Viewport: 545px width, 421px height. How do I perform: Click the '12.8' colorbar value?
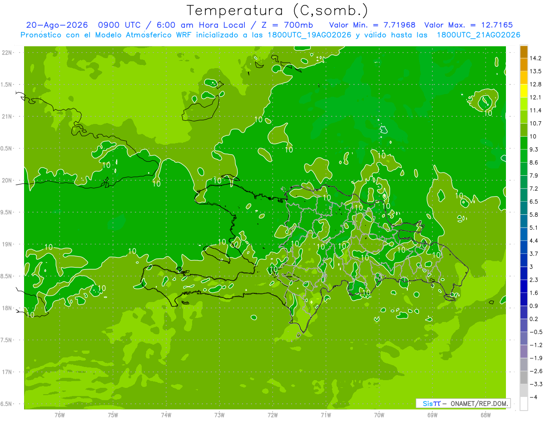535,84
